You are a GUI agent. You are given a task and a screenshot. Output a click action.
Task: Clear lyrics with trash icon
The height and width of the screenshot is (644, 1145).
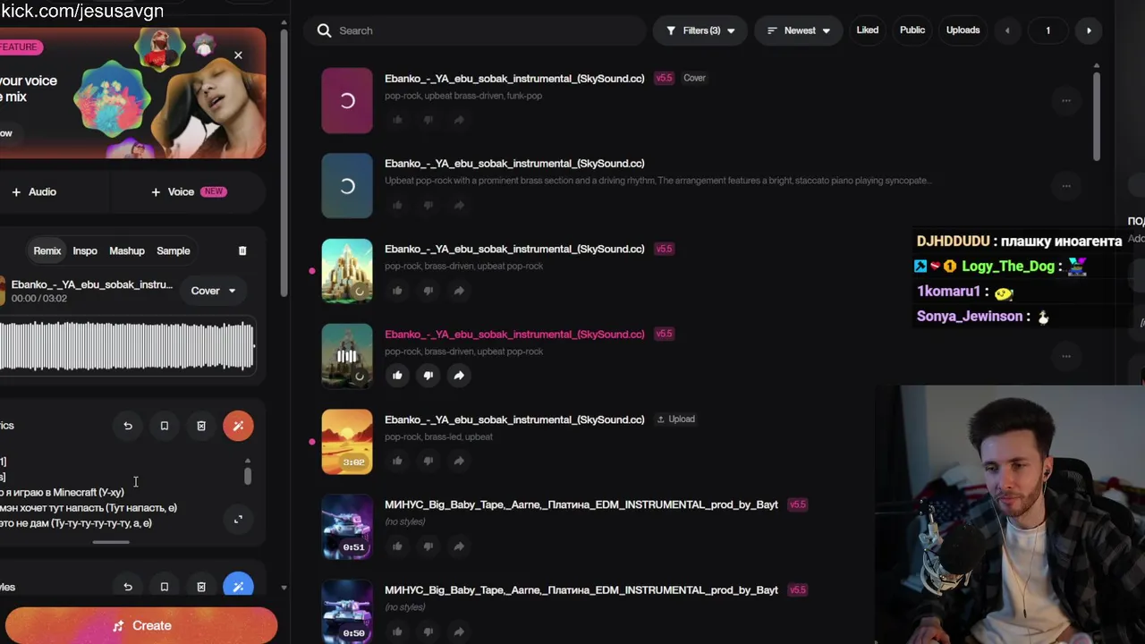click(x=201, y=426)
